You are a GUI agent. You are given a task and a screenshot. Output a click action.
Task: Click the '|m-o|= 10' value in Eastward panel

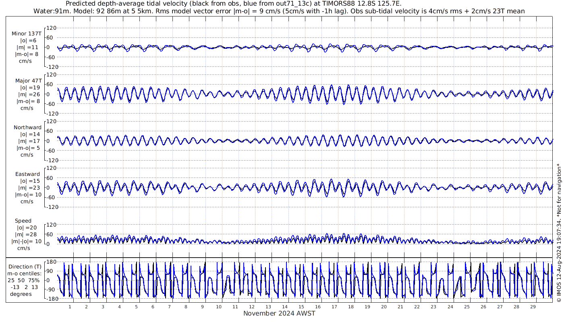pyautogui.click(x=28, y=195)
